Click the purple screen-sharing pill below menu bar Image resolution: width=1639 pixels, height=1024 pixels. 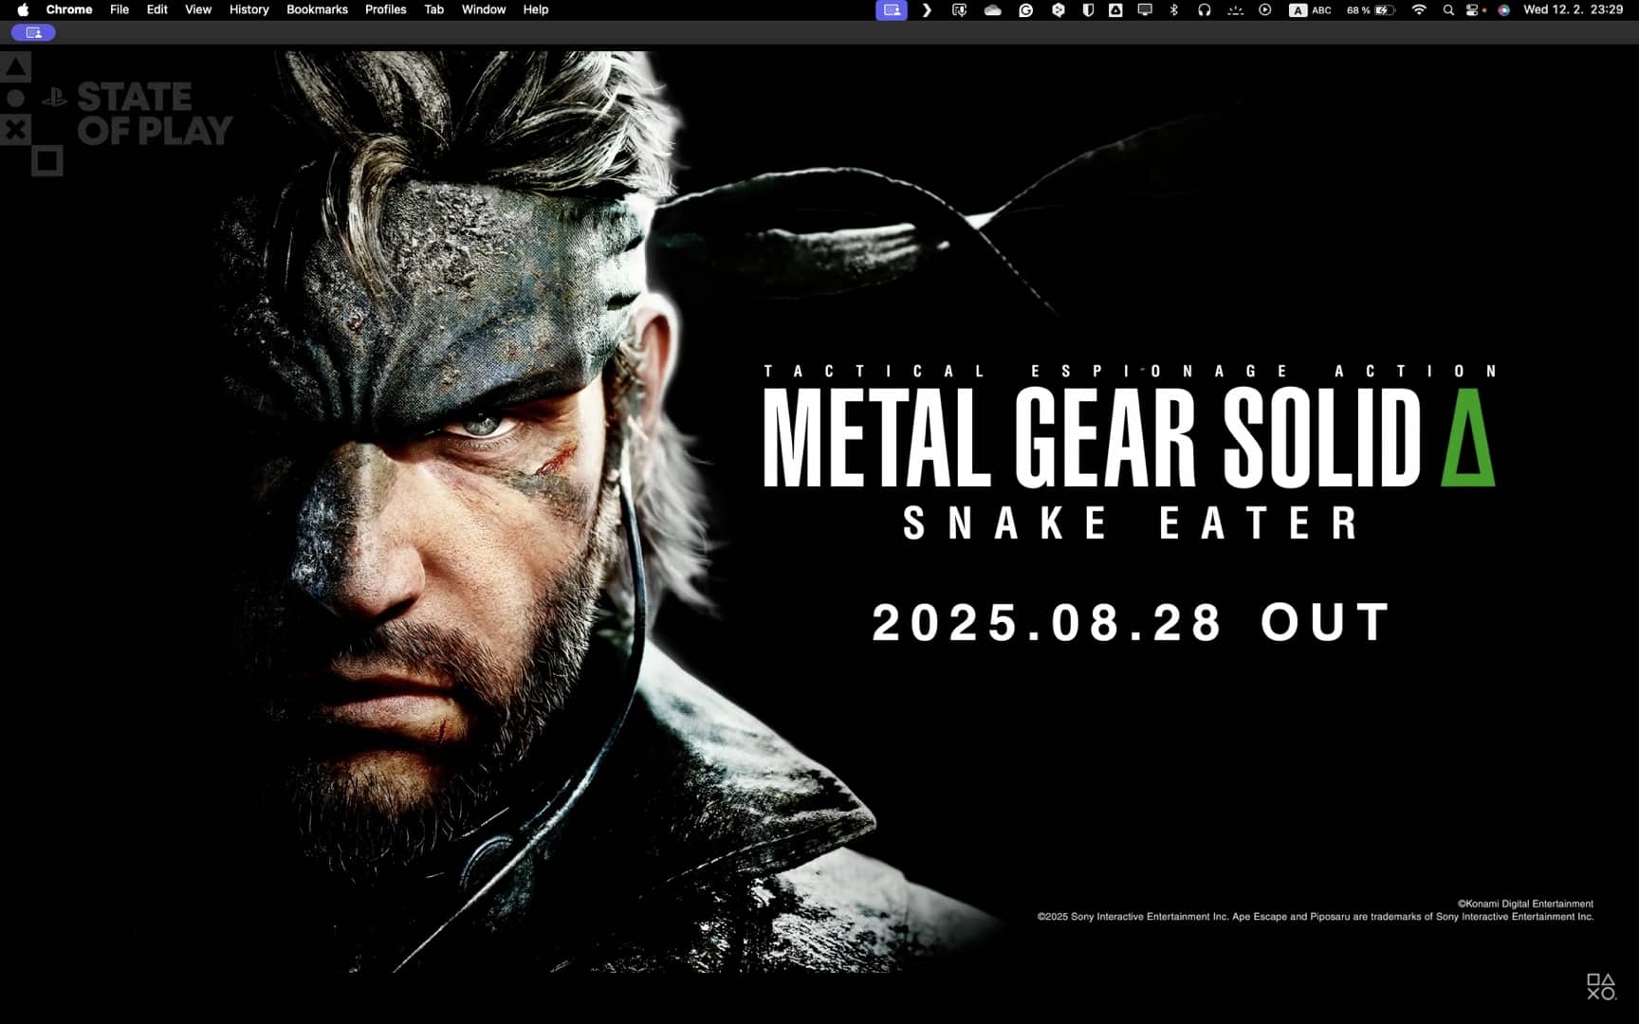pyautogui.click(x=34, y=32)
